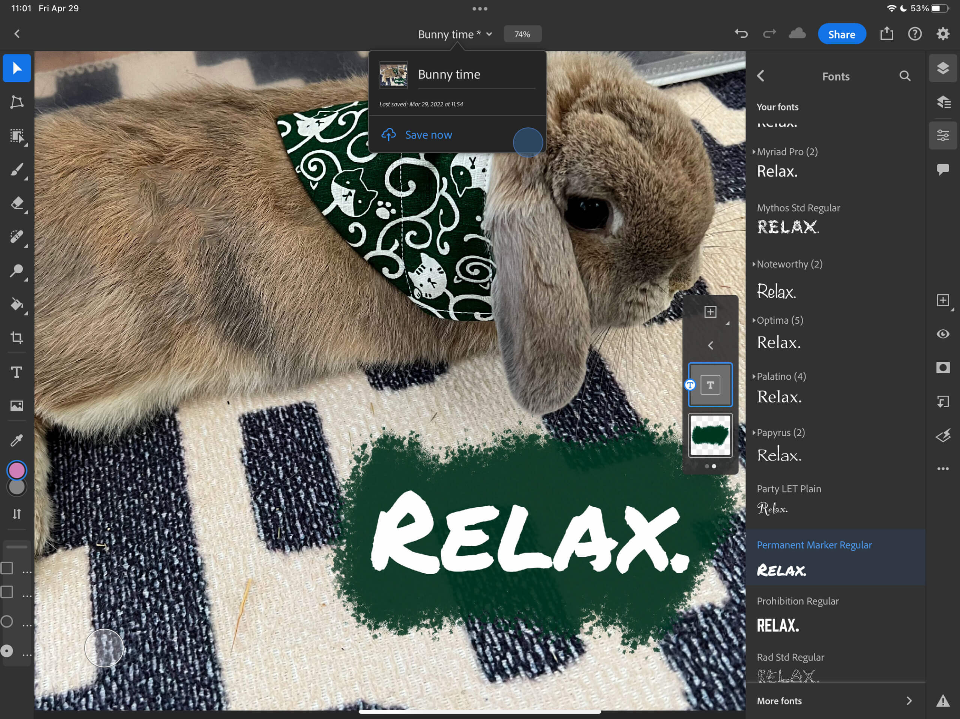Image resolution: width=960 pixels, height=719 pixels.
Task: Select the Paint Bucket fill tool
Action: point(16,305)
